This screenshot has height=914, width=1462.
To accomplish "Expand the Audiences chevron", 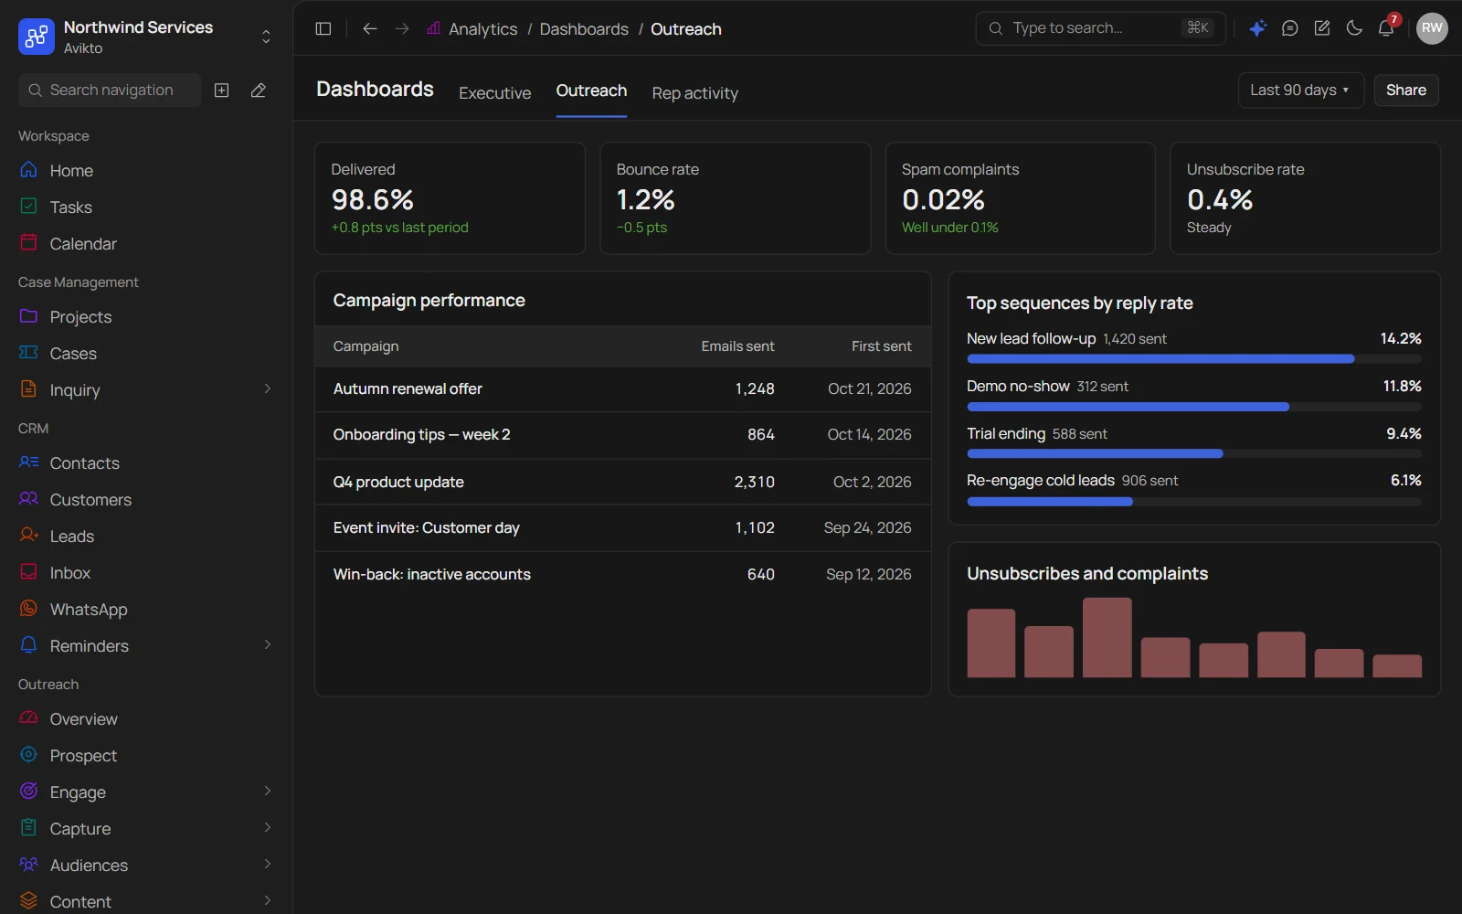I will 267,865.
